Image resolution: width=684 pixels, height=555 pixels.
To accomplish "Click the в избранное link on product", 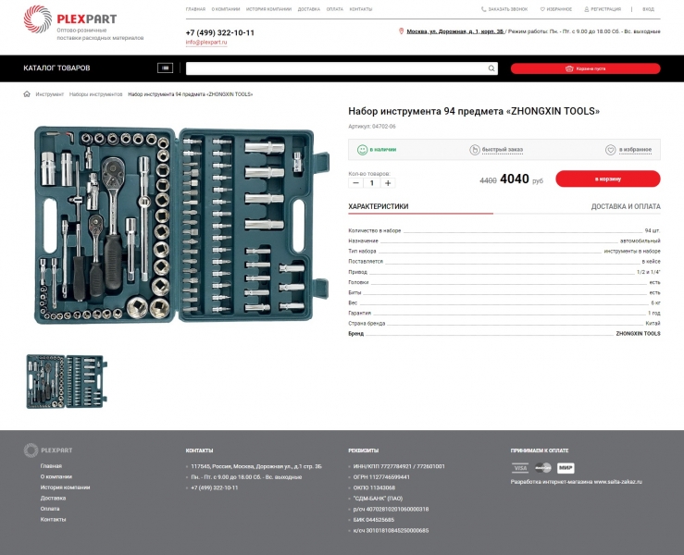I will (x=635, y=150).
